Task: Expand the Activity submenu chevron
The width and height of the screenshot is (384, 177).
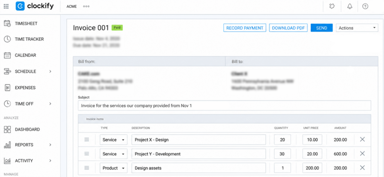Action: tap(50, 161)
